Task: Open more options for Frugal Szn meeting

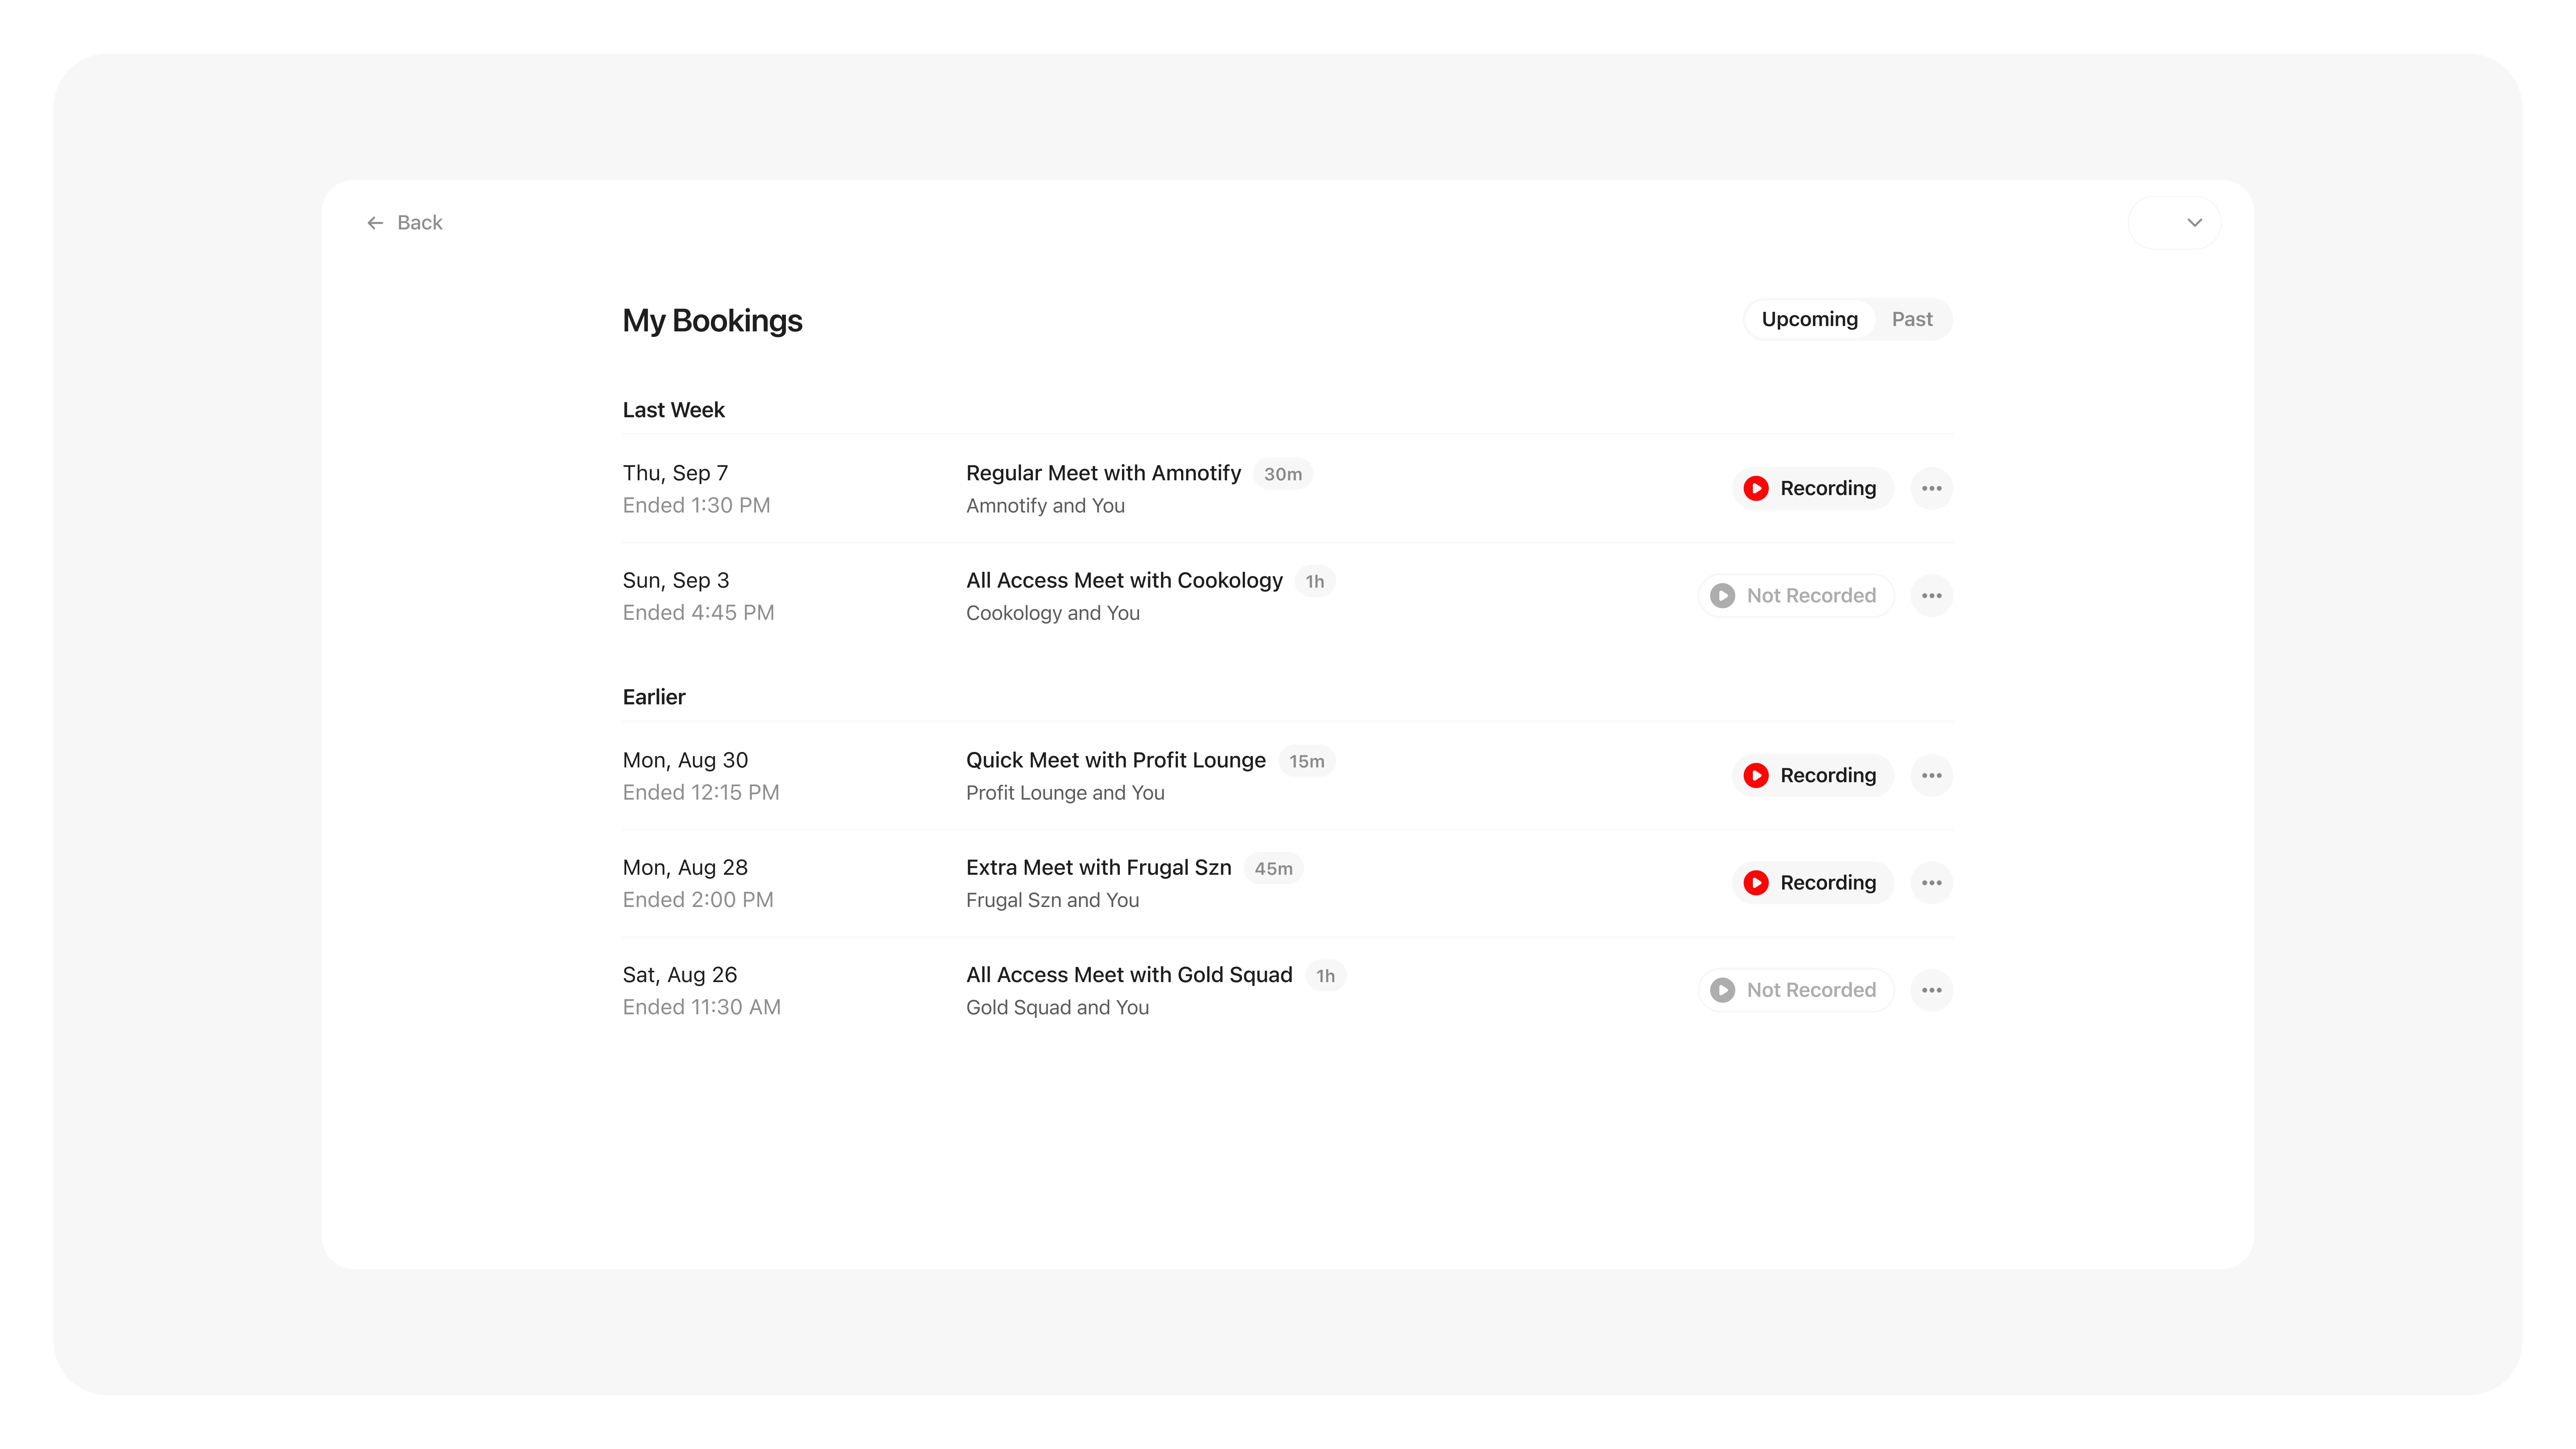Action: [1931, 883]
